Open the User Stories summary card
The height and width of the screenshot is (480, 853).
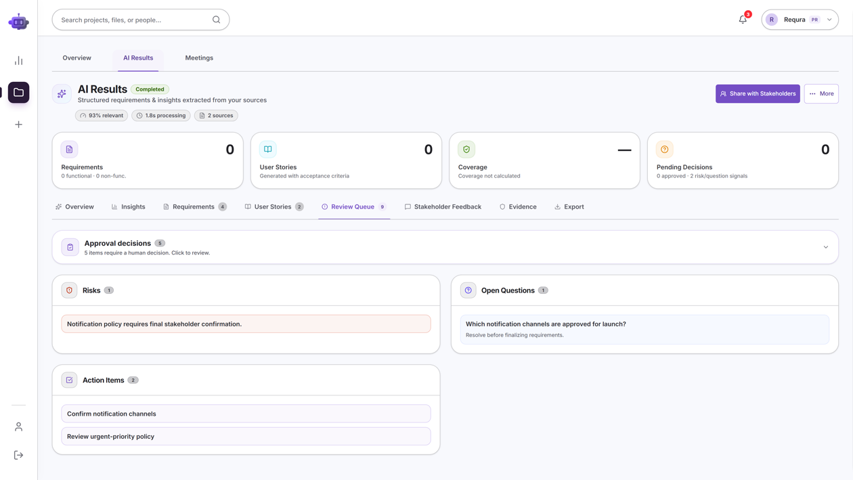pos(346,160)
